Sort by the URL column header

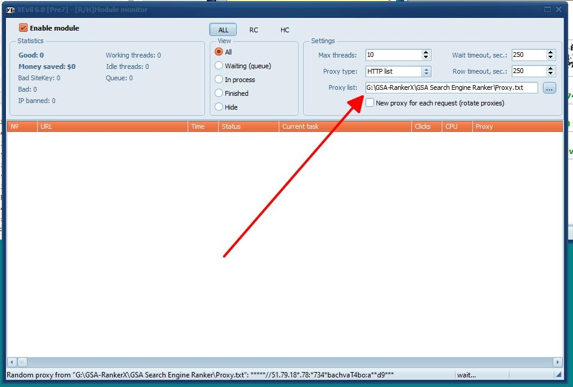112,126
